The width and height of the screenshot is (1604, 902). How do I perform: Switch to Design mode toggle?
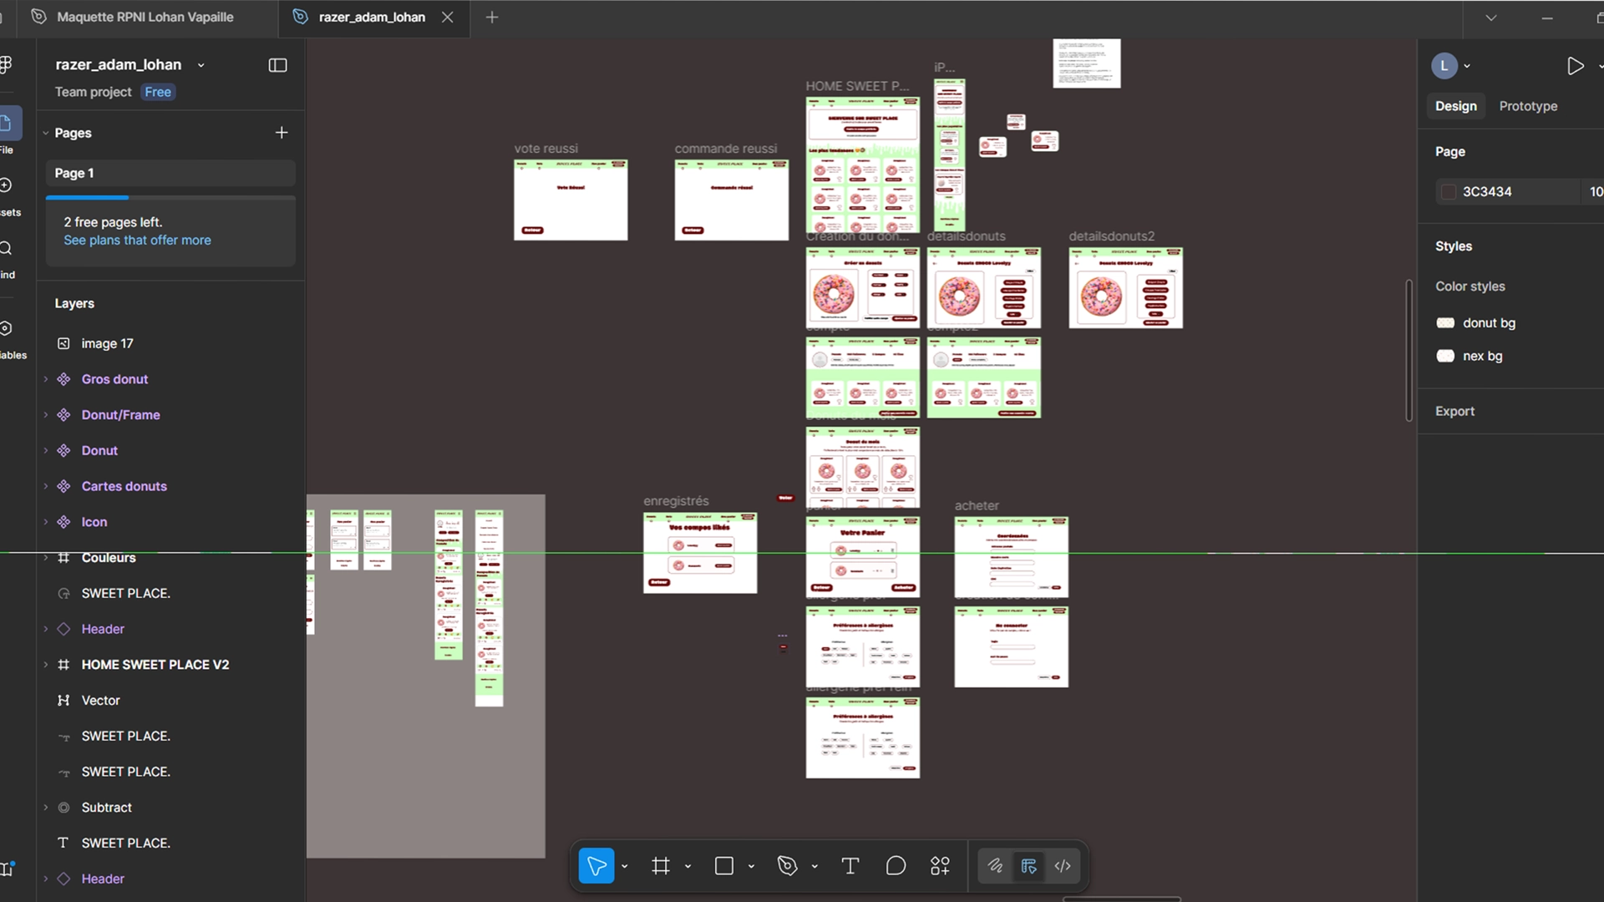point(1029,866)
